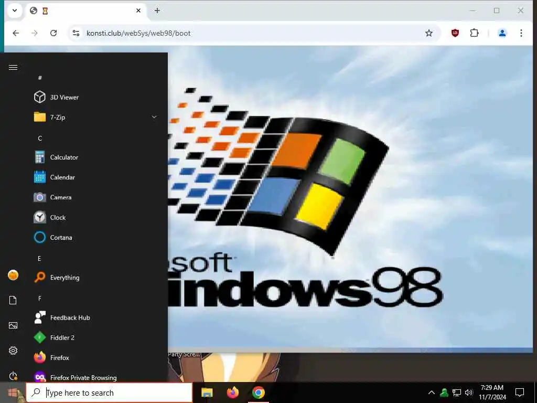Image resolution: width=537 pixels, height=403 pixels.
Task: Jump to the # letter group header
Action: pyautogui.click(x=40, y=78)
